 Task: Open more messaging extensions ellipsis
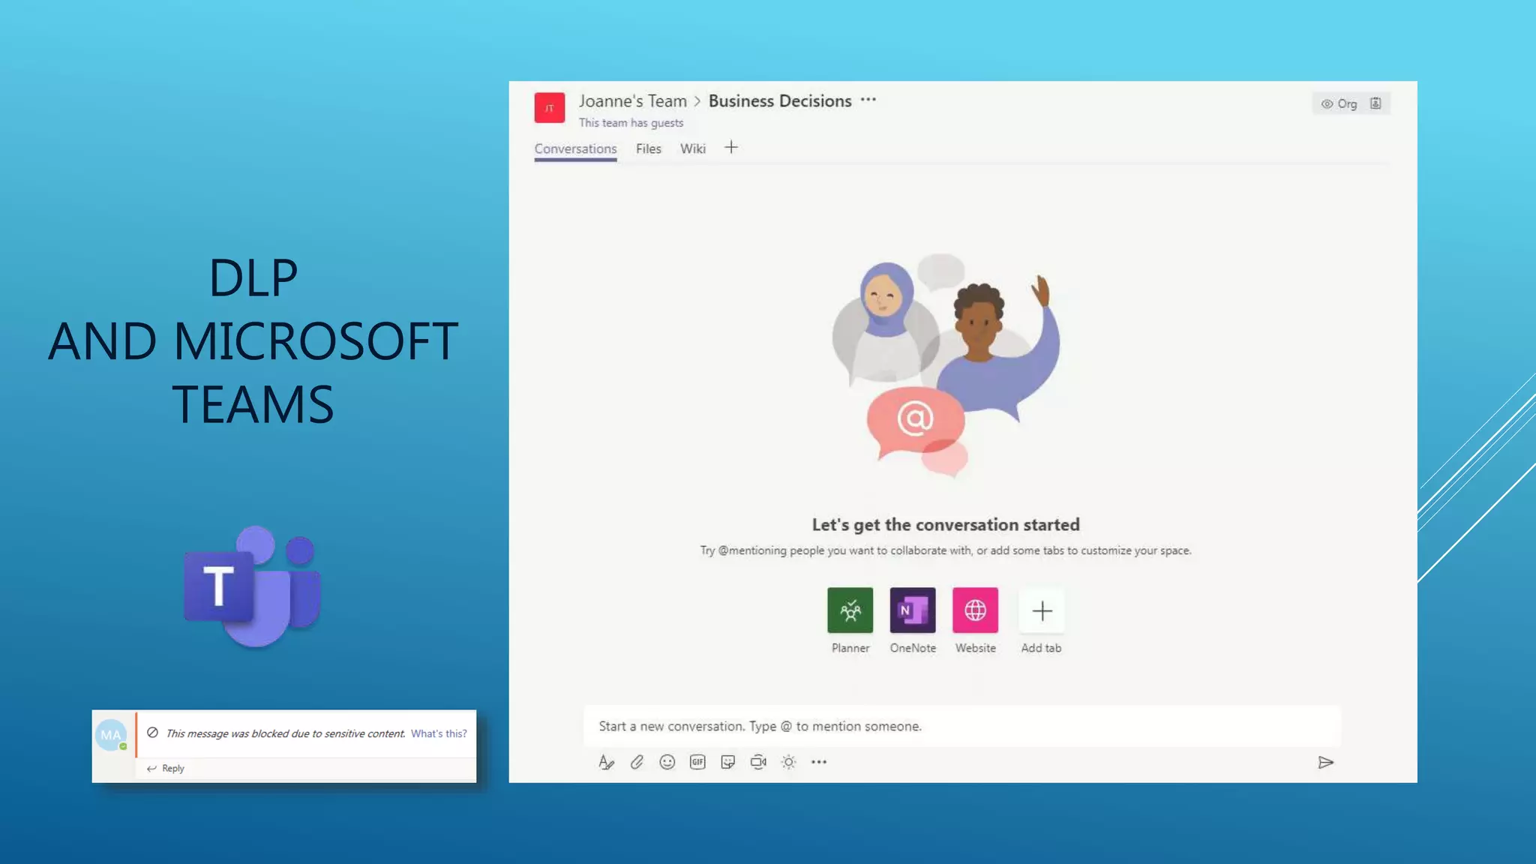(x=819, y=762)
